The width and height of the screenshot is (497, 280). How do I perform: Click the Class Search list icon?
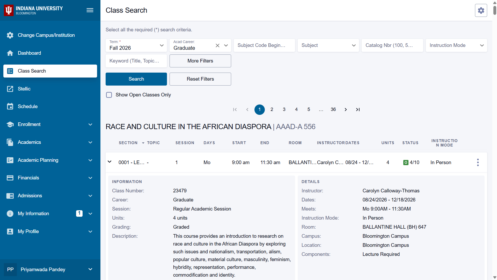[x=10, y=71]
